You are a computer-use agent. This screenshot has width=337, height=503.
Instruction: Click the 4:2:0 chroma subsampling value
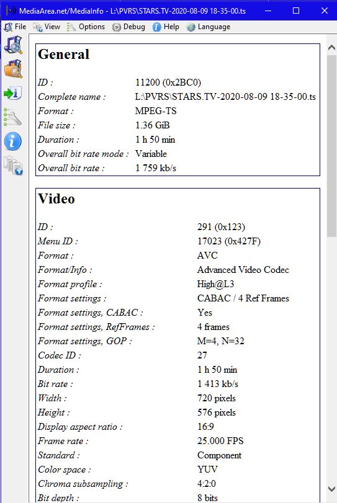point(207,484)
